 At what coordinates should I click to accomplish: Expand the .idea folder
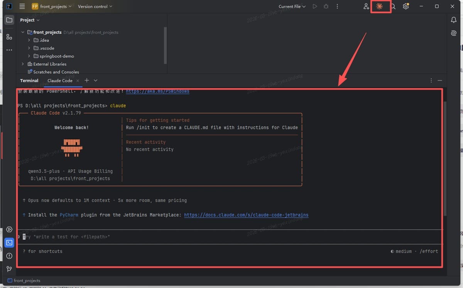[29, 40]
